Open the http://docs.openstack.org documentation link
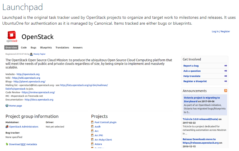This screenshot has width=239, height=151. coord(39,100)
